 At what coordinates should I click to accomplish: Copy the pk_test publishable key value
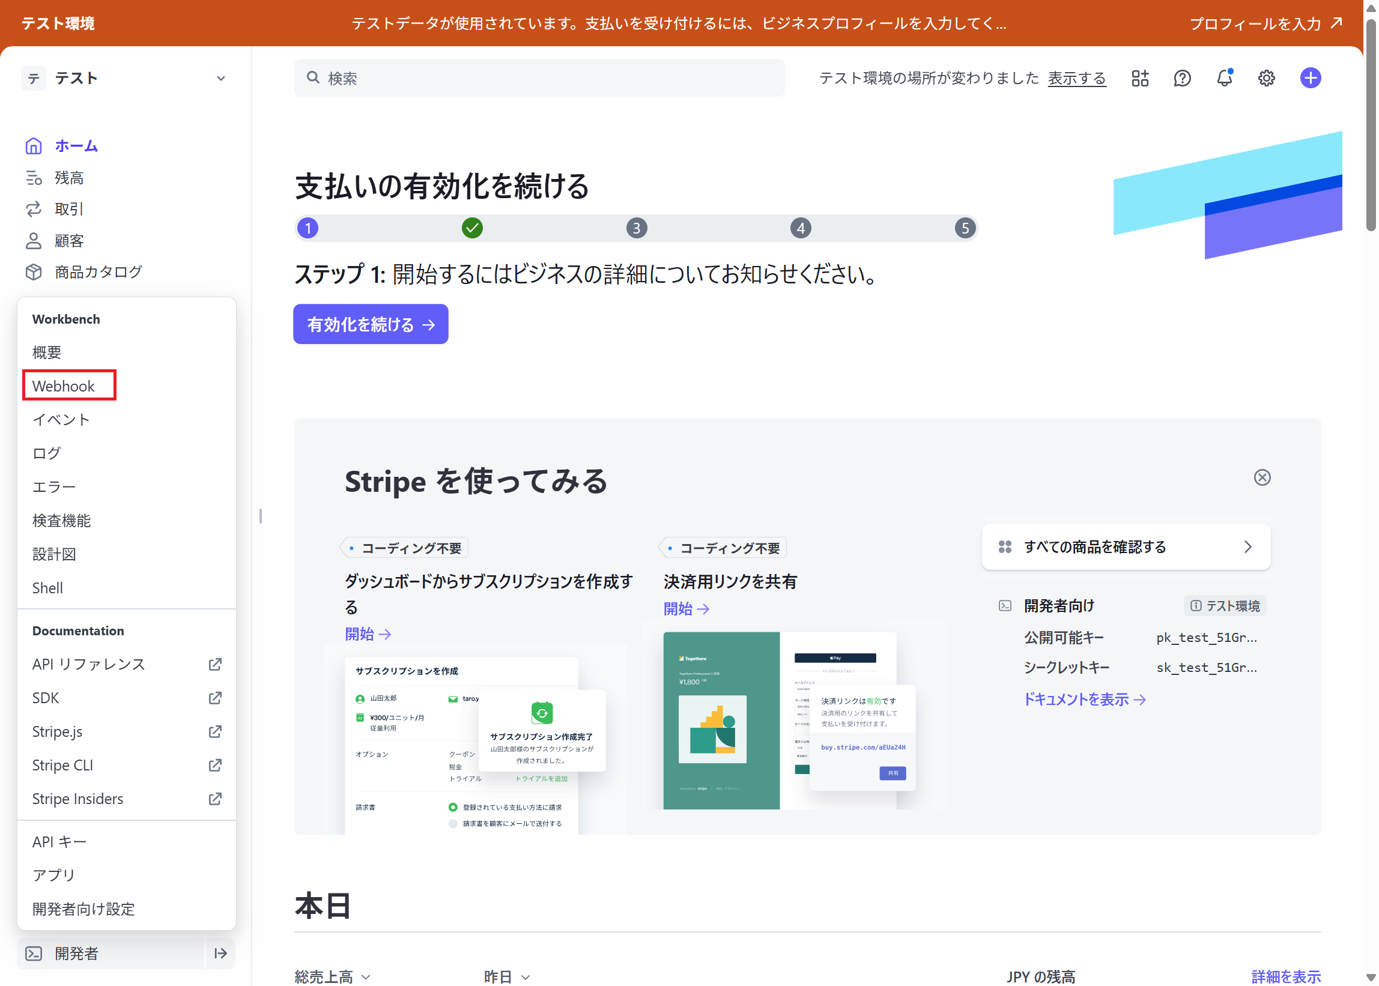click(x=1206, y=638)
